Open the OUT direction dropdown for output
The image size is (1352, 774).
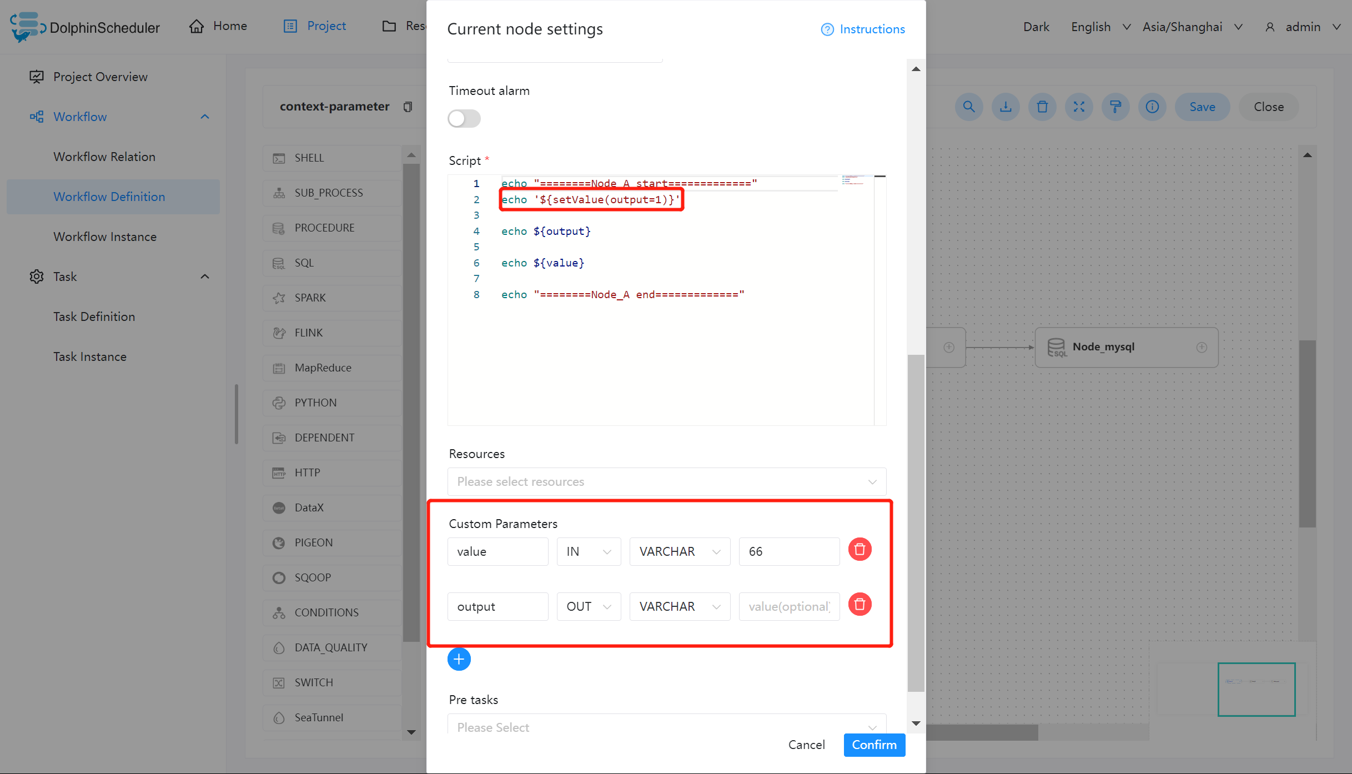(x=589, y=606)
